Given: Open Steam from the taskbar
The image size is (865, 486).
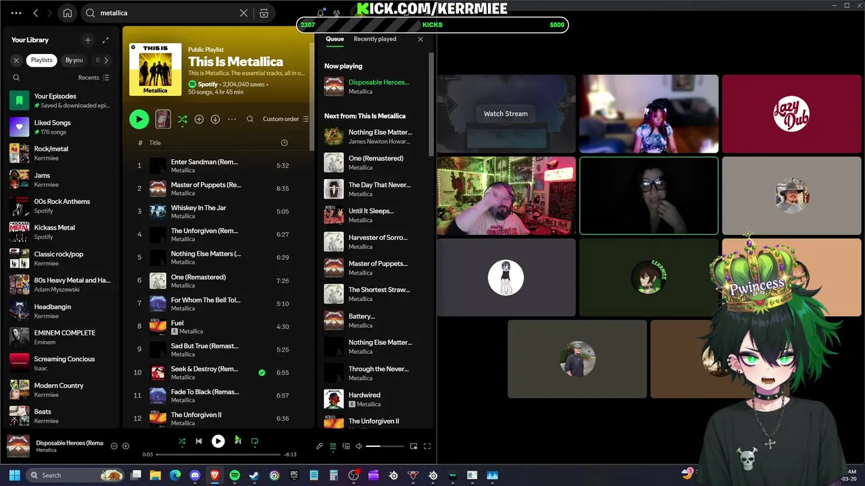Looking at the screenshot, I should [x=254, y=475].
